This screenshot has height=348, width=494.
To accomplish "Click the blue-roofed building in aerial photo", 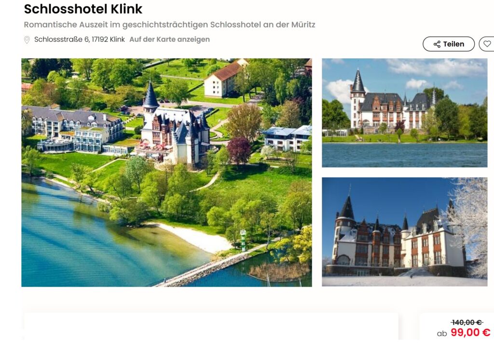I will [x=288, y=137].
